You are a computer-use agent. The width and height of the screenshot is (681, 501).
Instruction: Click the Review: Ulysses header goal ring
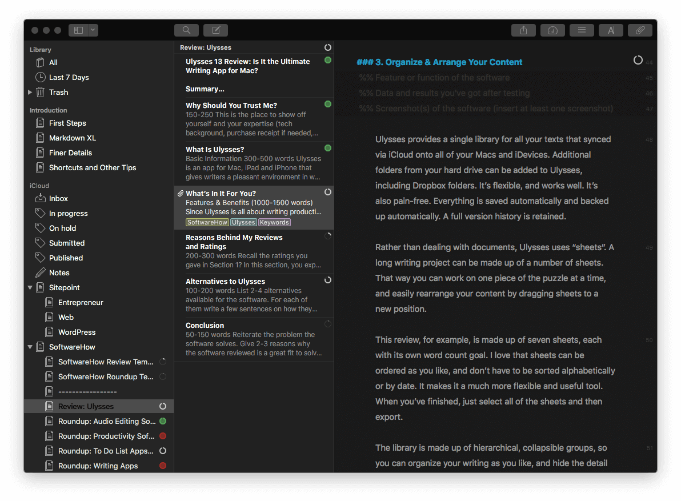(x=328, y=47)
